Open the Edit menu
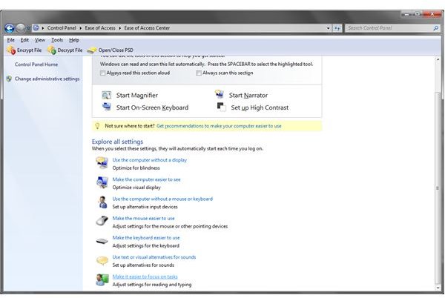The image size is (445, 298). point(24,40)
